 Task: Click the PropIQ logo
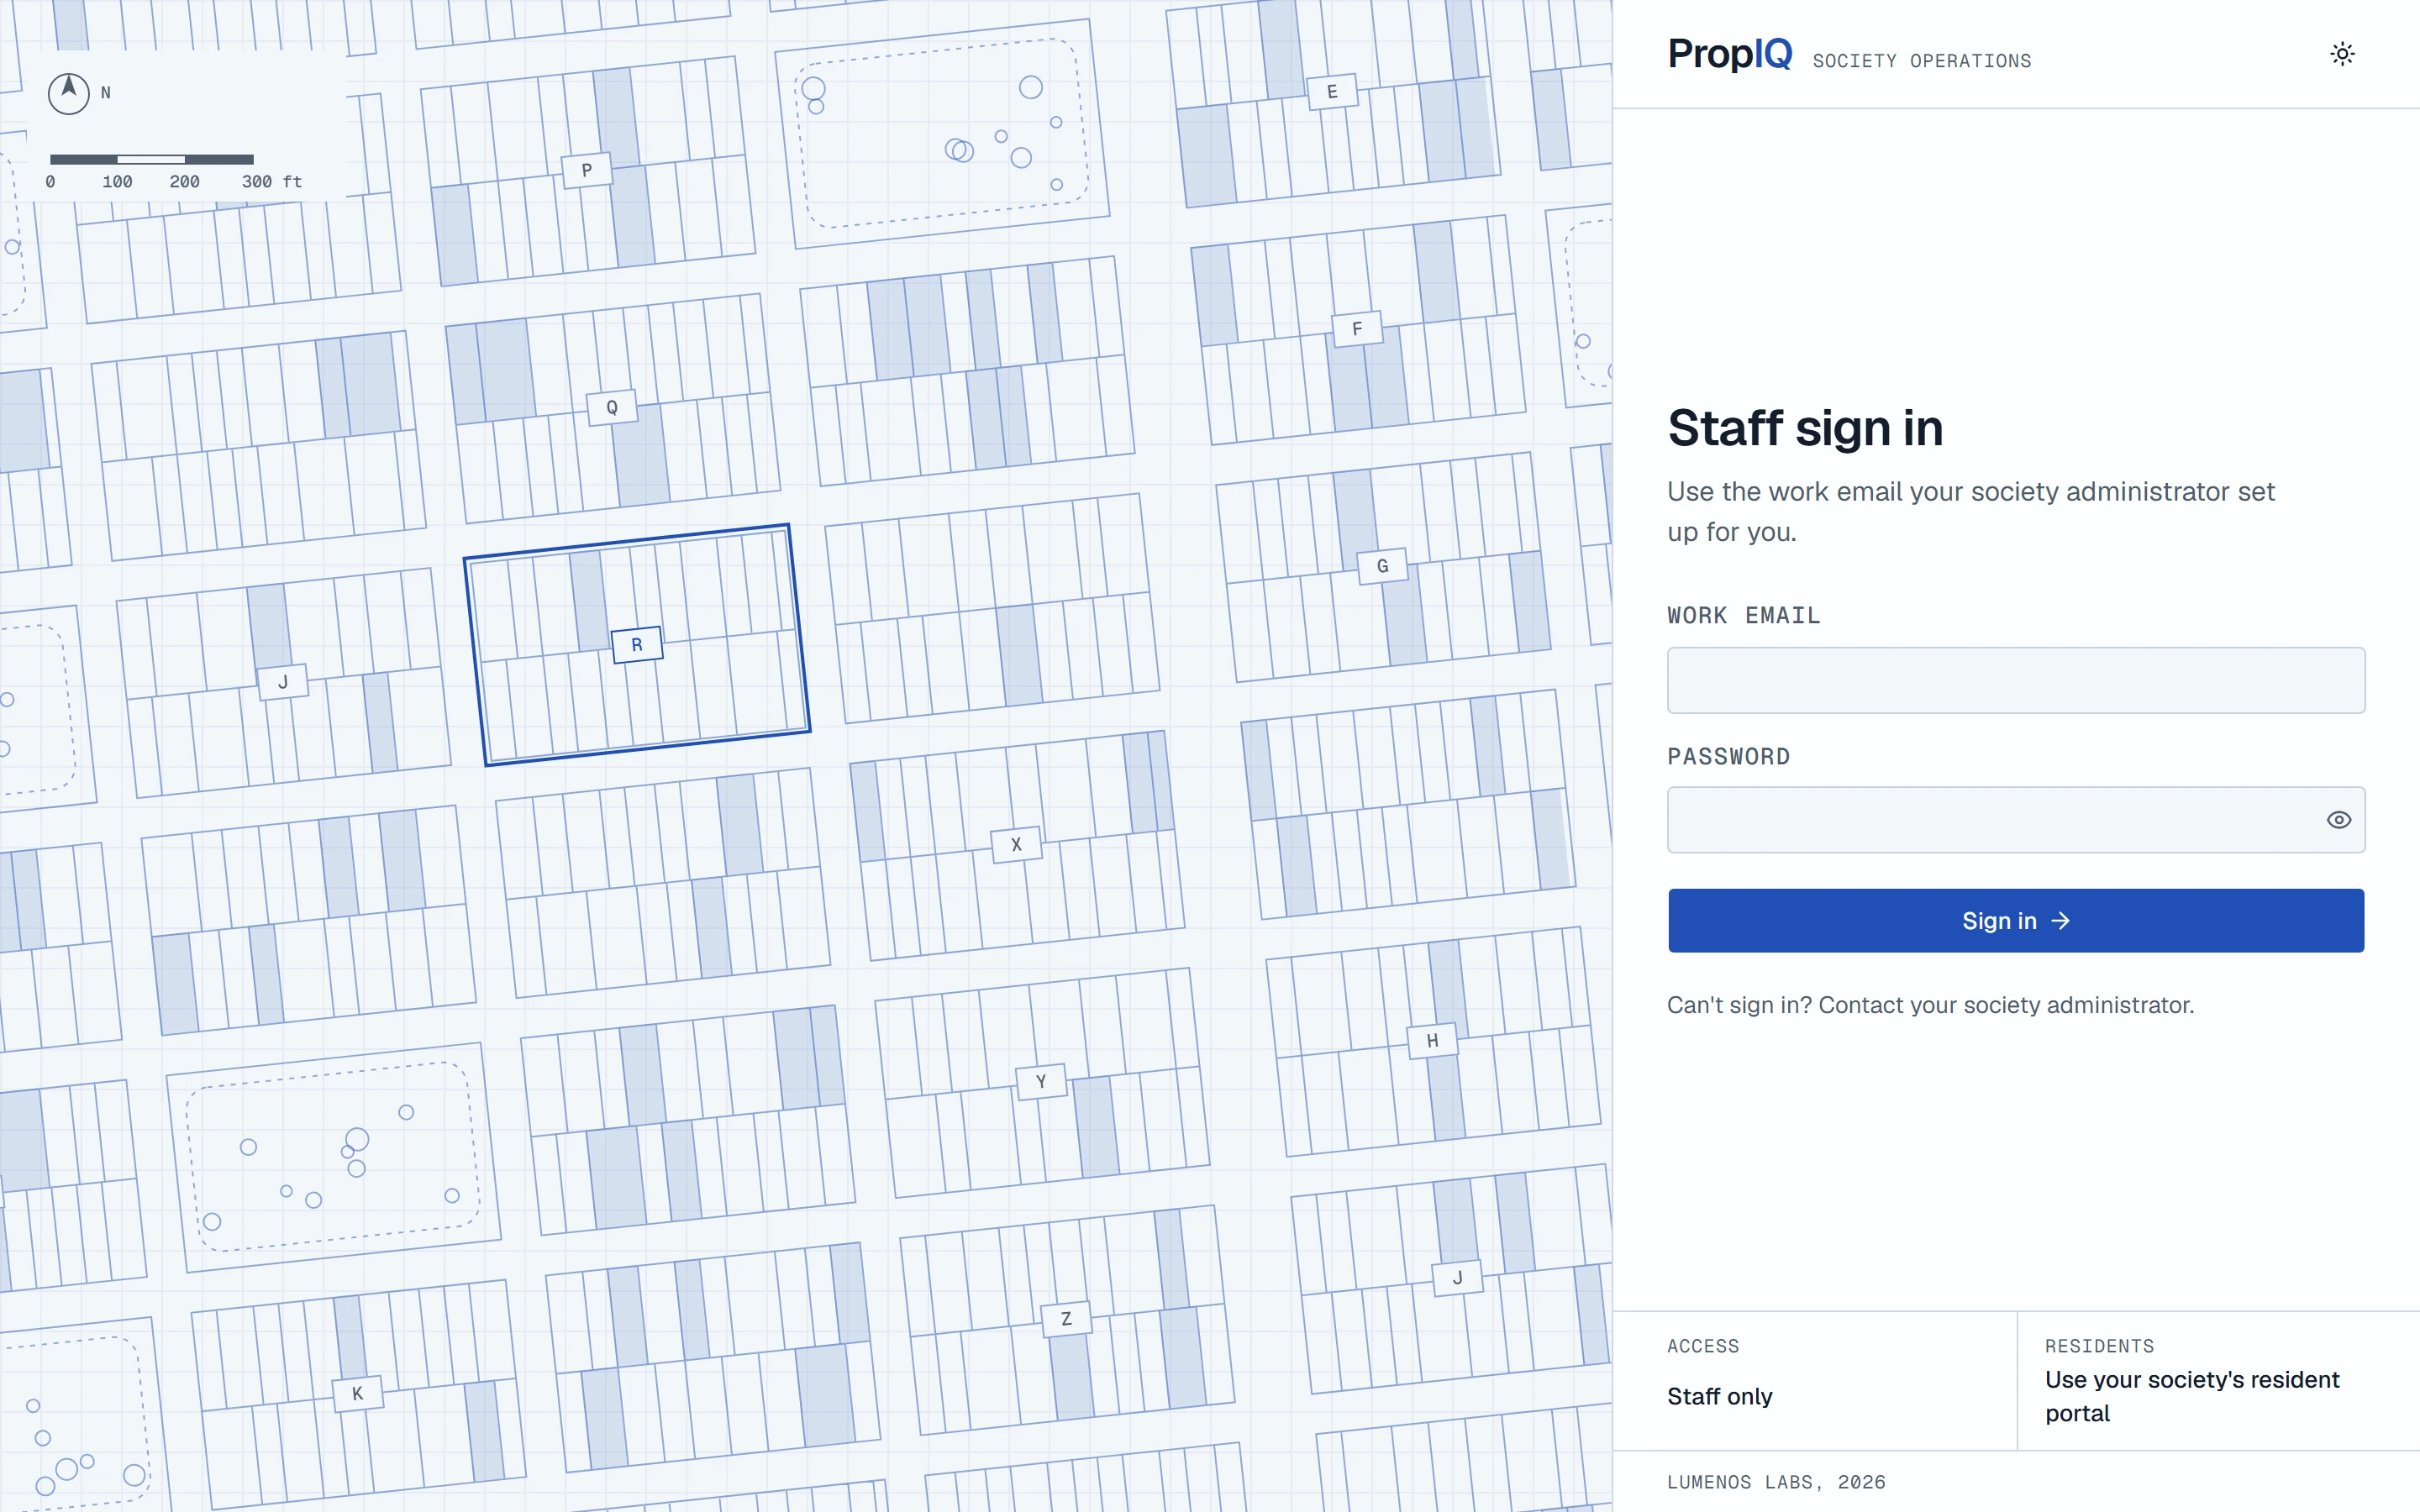[x=1729, y=54]
